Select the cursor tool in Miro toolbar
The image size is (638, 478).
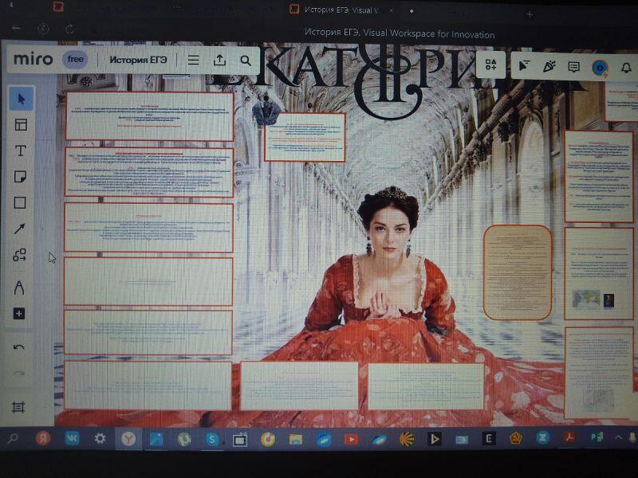(21, 99)
